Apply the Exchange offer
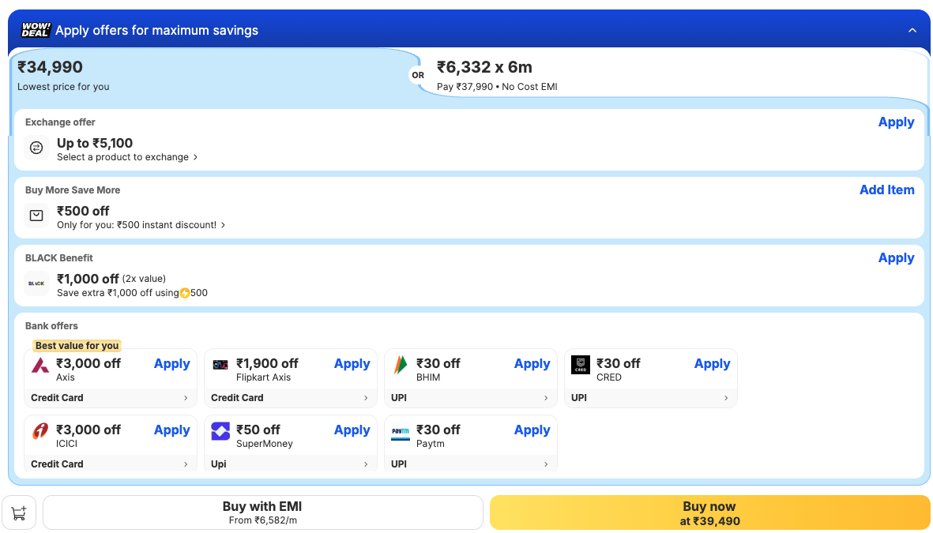Viewport: 933px width, 533px height. [x=896, y=122]
